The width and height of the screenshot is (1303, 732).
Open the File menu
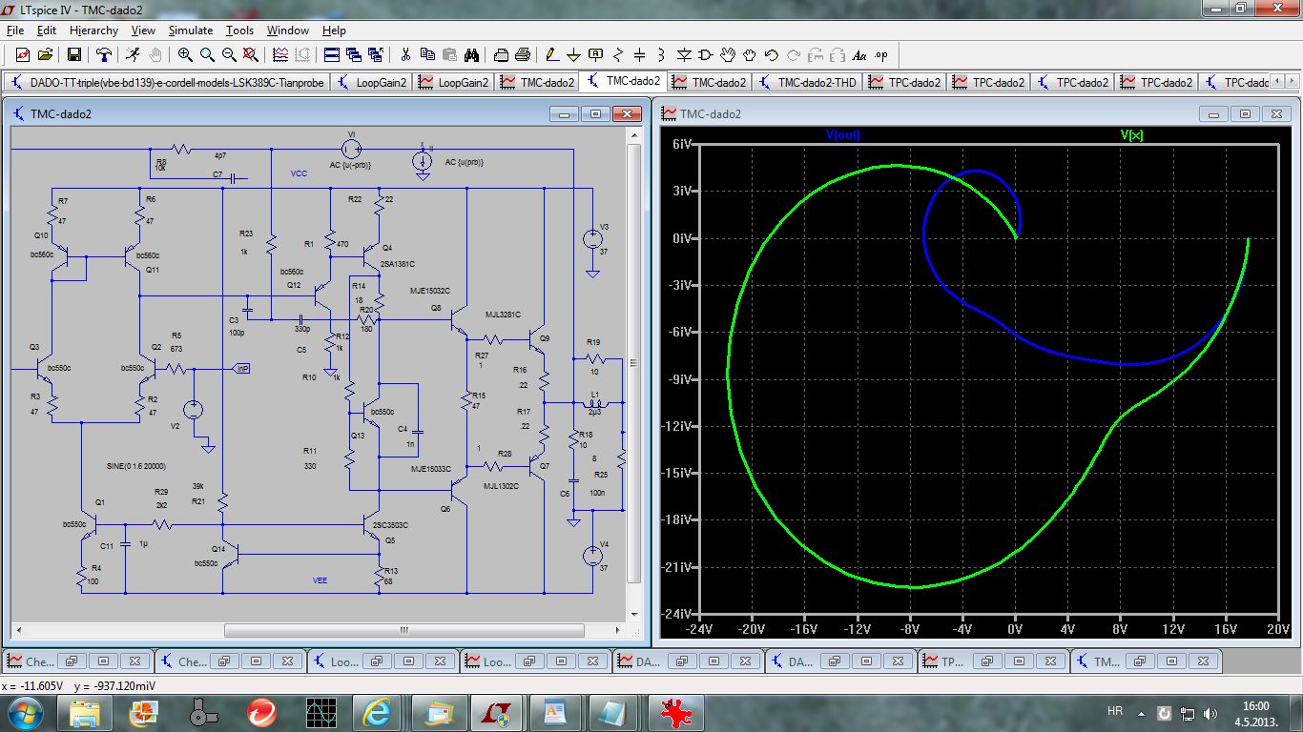(14, 30)
